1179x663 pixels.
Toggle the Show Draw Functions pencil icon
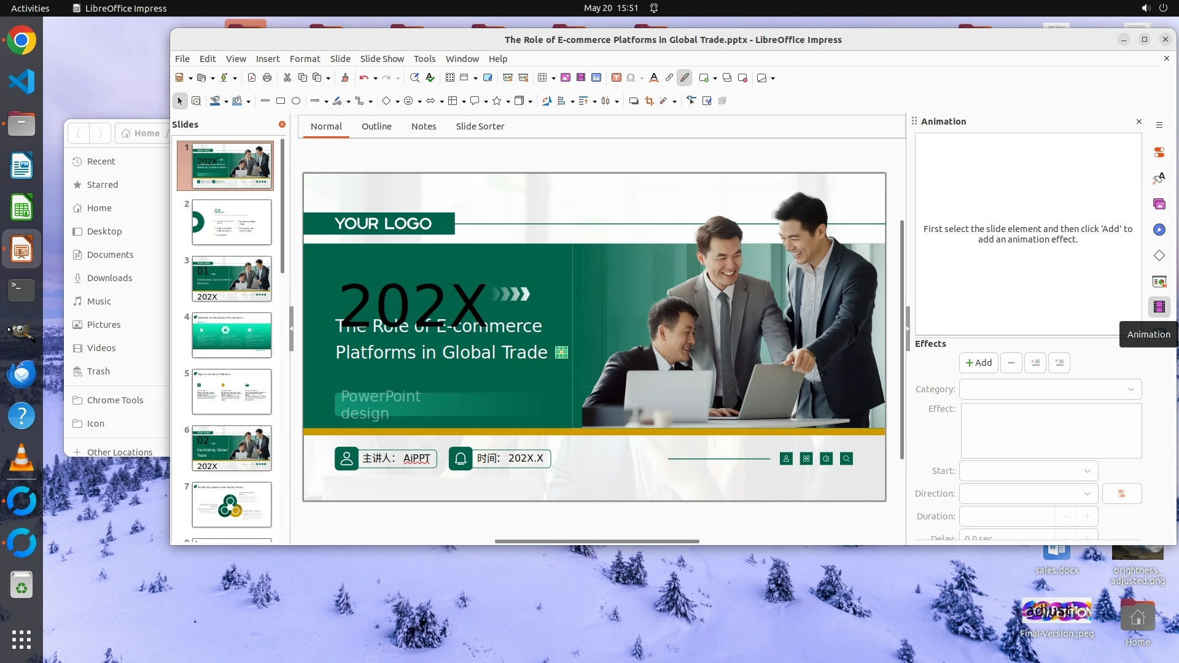pos(685,78)
